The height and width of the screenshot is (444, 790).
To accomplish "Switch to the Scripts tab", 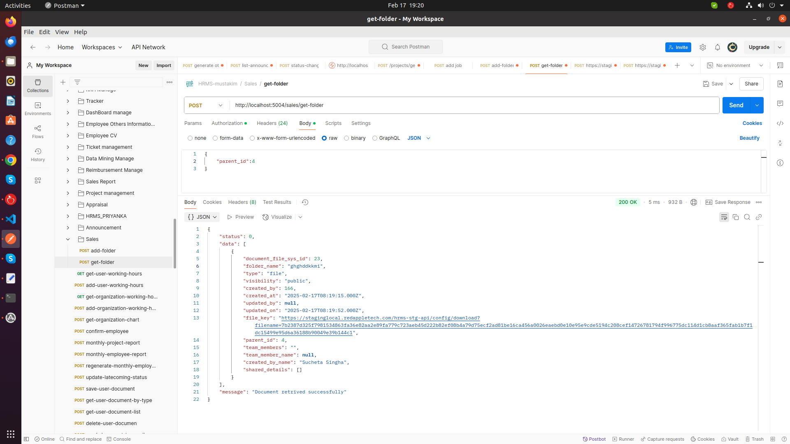I will (x=333, y=123).
